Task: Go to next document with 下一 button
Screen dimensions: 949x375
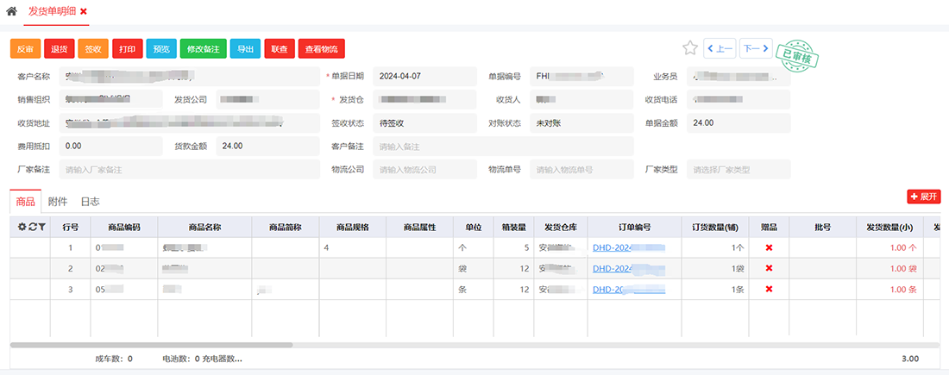Action: click(x=756, y=48)
